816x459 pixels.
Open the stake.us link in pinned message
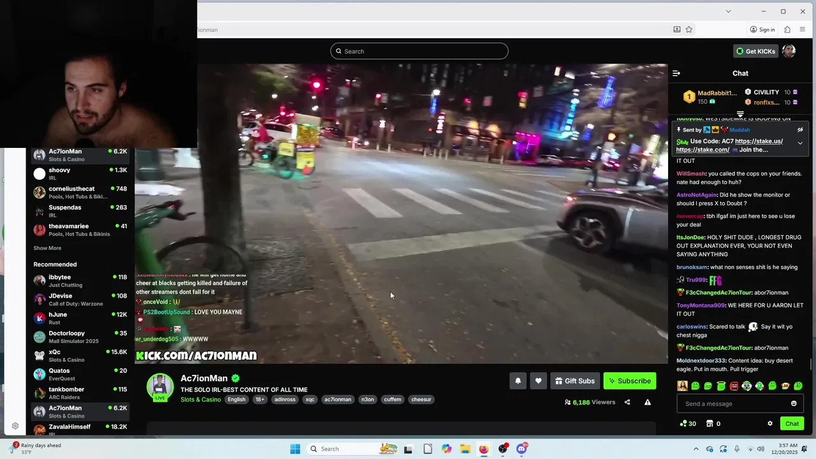point(759,141)
